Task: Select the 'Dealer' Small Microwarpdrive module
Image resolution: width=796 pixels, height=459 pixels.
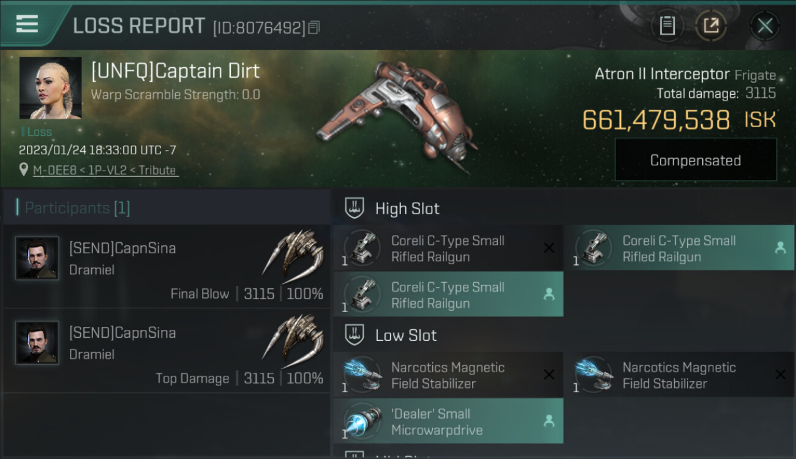Action: coord(448,421)
